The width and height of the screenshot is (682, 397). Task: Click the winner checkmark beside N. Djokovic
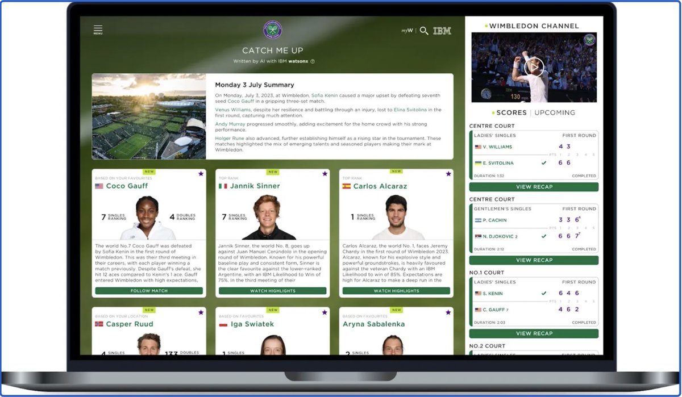[x=544, y=236]
